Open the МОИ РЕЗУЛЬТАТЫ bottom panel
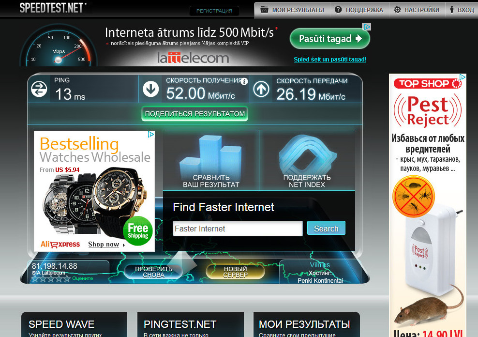The image size is (478, 337). coord(307,324)
